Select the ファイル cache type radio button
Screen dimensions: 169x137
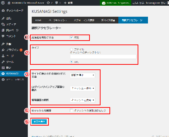coord(71,49)
